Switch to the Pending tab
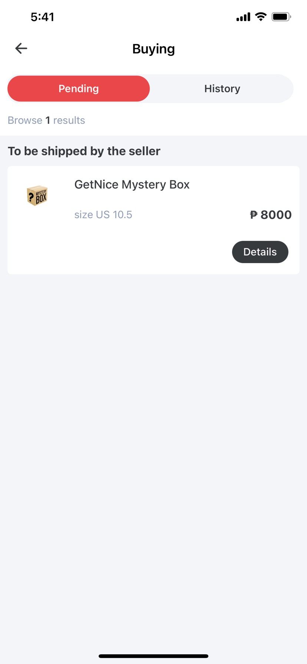Screen dimensions: 307x664 (x=79, y=89)
